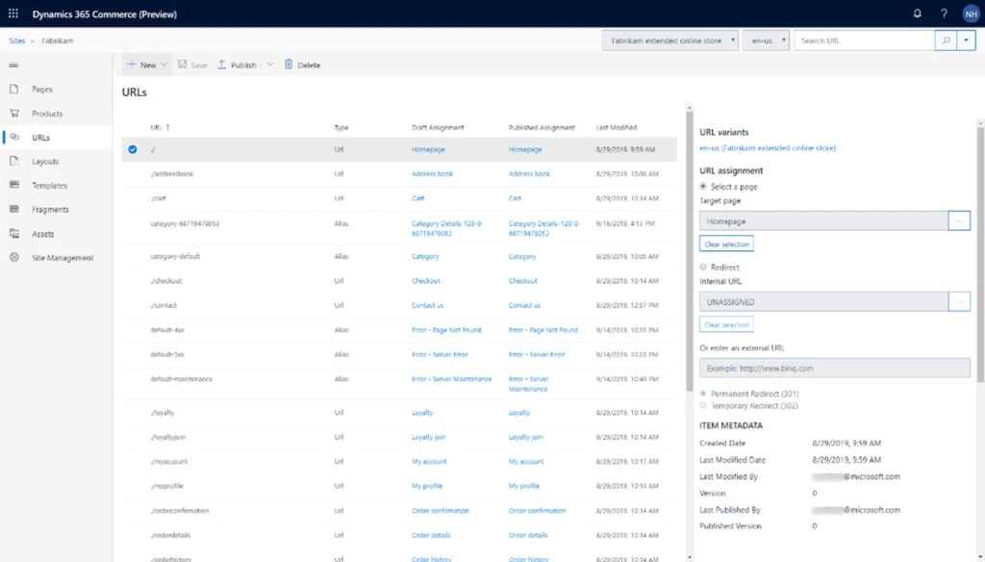This screenshot has width=985, height=562.
Task: Open the notifications bell
Action: tap(917, 13)
